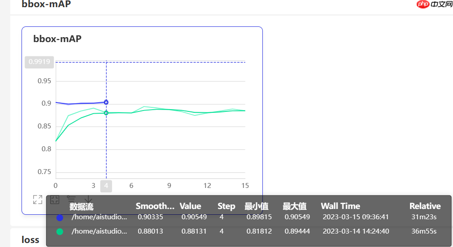Click the blue run color dot in tooltip

pyautogui.click(x=60, y=217)
